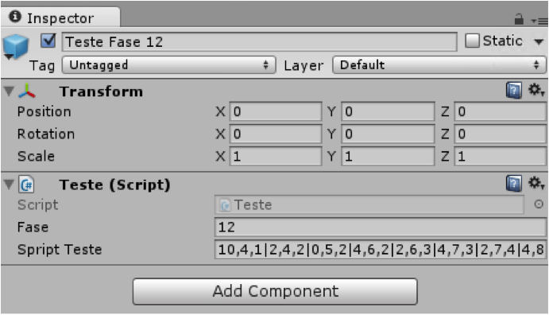Click the Teste Fase 12 name field
The image size is (549, 315).
click(260, 41)
